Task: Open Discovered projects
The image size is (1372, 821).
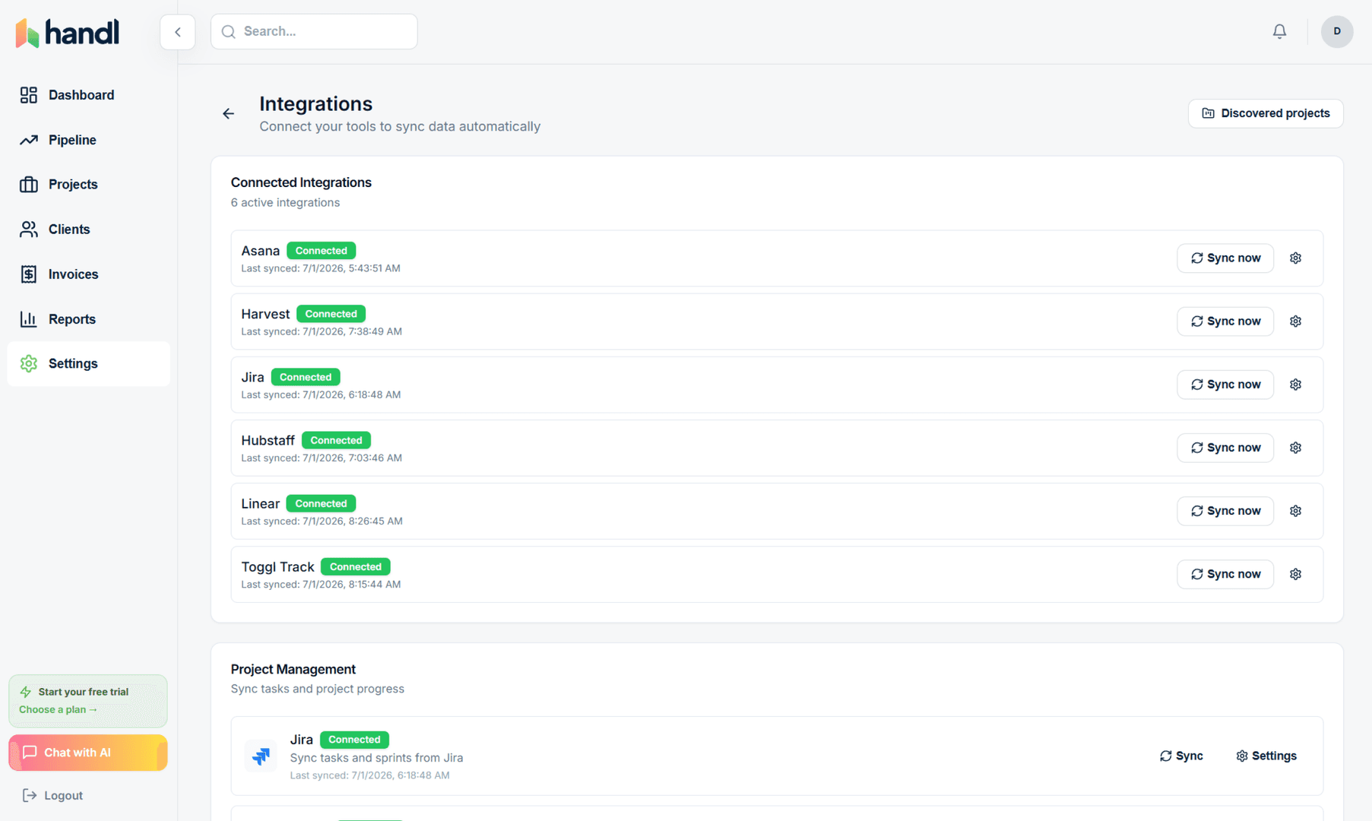Action: click(1265, 113)
